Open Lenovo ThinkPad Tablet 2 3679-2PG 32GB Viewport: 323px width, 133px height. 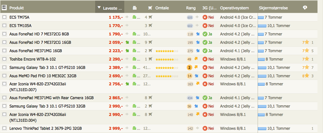(x=46, y=128)
